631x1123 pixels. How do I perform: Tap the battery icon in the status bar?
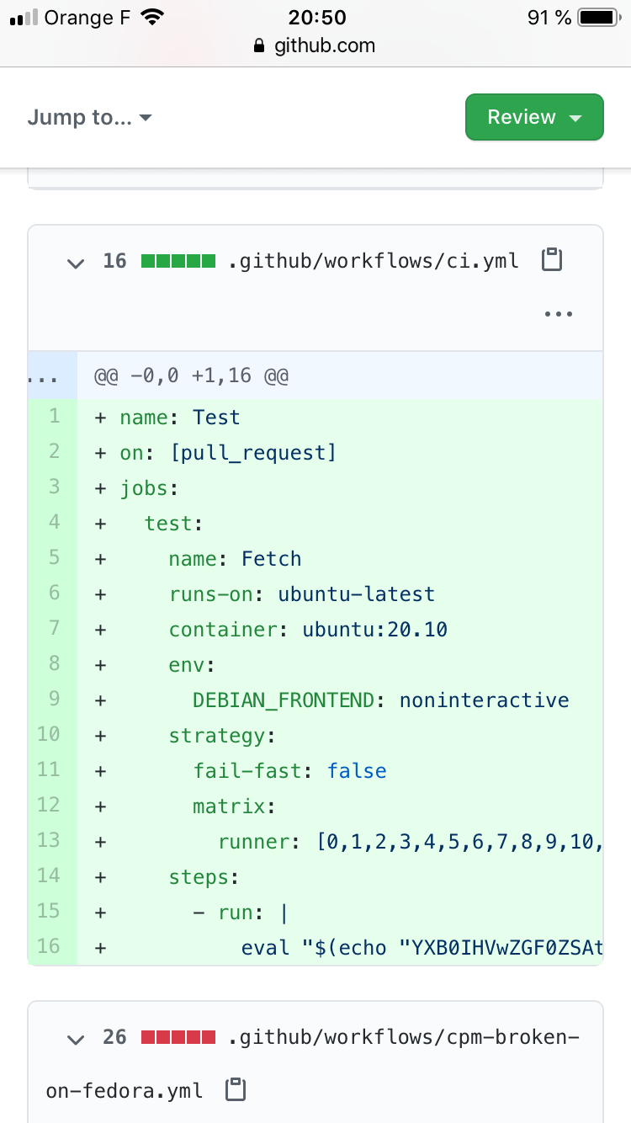coord(599,18)
